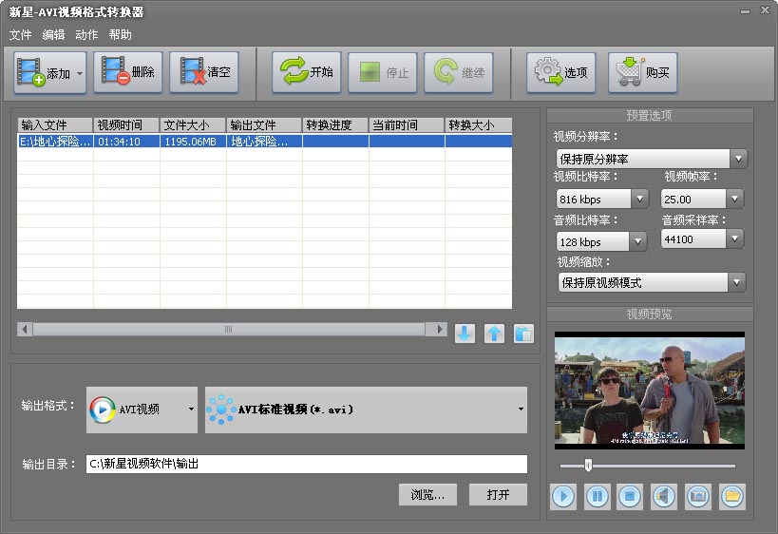Image resolution: width=778 pixels, height=534 pixels.
Task: Click the paste clipboard icon below list
Action: pos(523,333)
